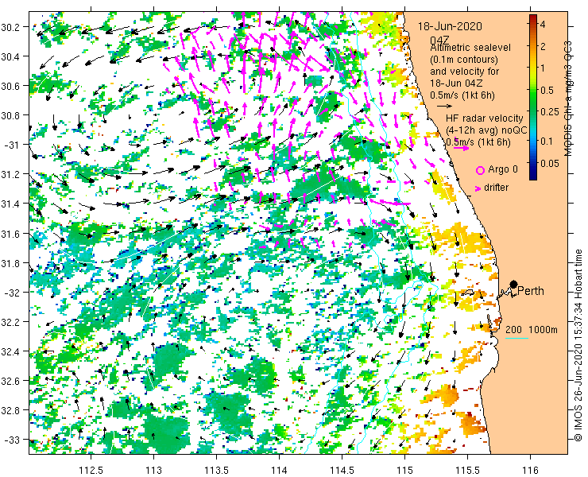This screenshot has height=477, width=588.
Task: Click latitude axis label '32.4'
Action: [10, 351]
